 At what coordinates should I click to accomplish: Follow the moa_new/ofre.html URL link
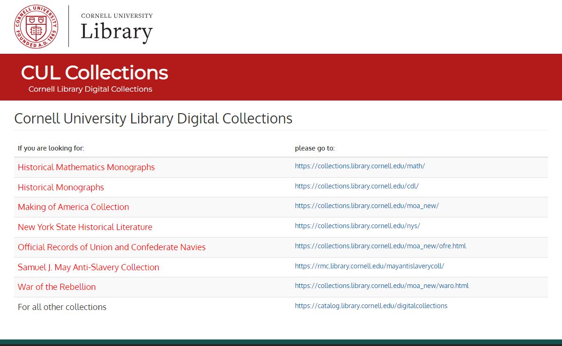(380, 245)
